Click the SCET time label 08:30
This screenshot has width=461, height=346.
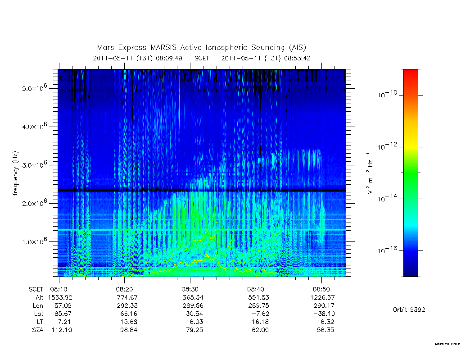coord(190,289)
